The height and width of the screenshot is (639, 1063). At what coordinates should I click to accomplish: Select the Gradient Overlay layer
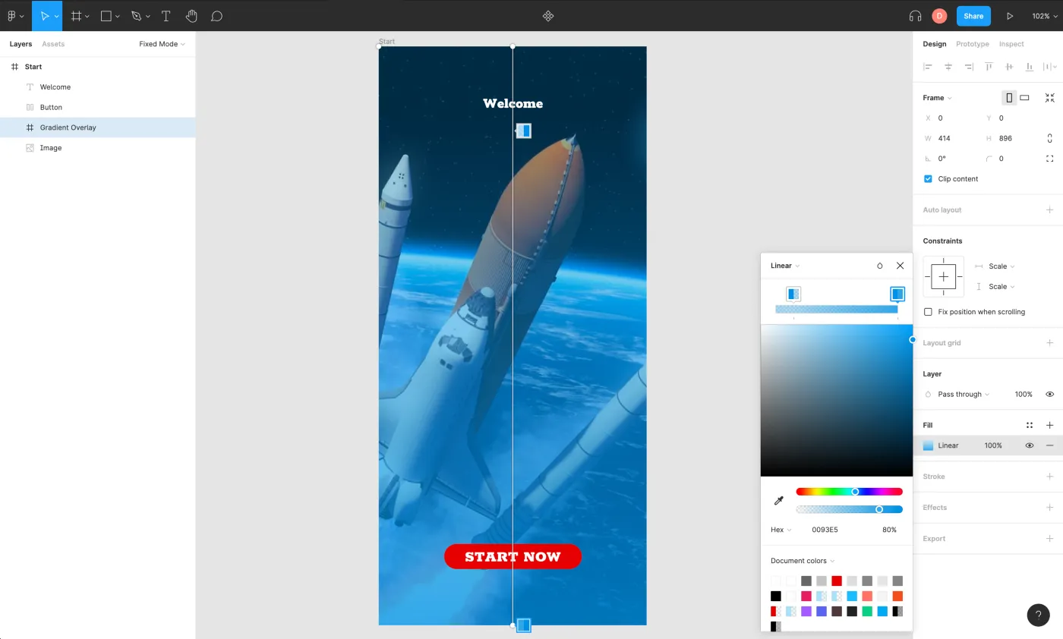[x=97, y=127]
